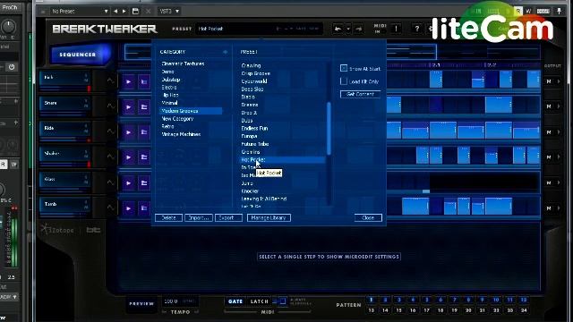Open the undo history dropdown arrow
This screenshot has height=322, width=573.
(x=348, y=29)
